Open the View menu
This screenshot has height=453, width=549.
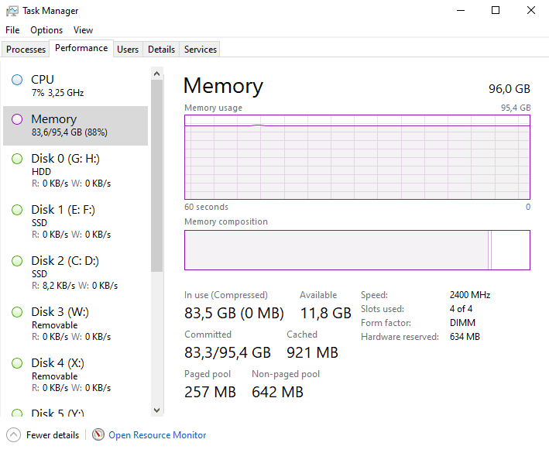coord(83,30)
